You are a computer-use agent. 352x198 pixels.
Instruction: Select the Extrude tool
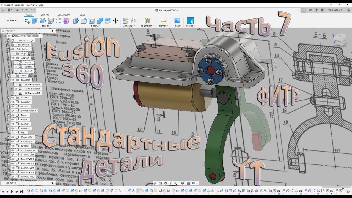pyautogui.click(x=35, y=21)
